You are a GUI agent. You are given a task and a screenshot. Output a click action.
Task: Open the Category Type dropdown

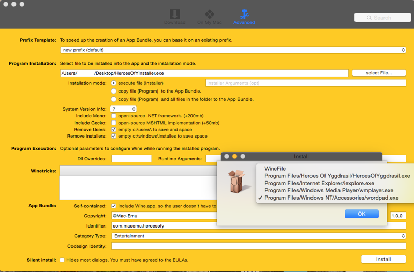(258, 236)
